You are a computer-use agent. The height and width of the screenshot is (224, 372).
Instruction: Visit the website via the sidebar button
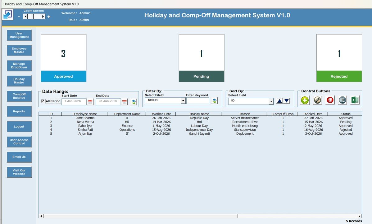pos(19,172)
